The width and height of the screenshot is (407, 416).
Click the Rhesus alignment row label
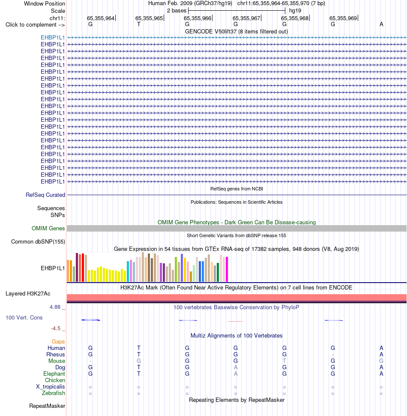point(55,354)
